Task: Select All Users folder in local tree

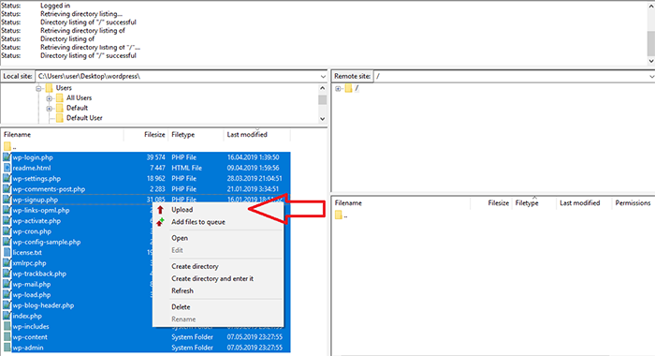Action: tap(79, 97)
